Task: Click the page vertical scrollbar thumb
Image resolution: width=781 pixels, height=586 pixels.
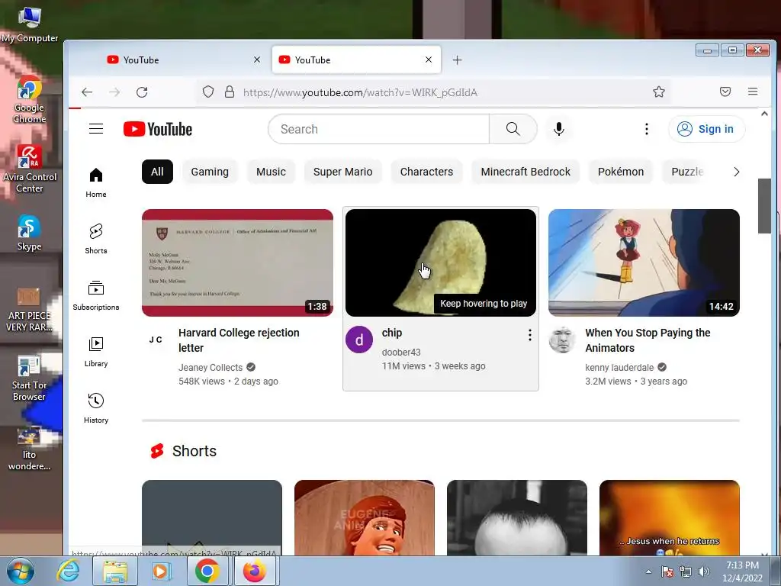Action: (764, 205)
